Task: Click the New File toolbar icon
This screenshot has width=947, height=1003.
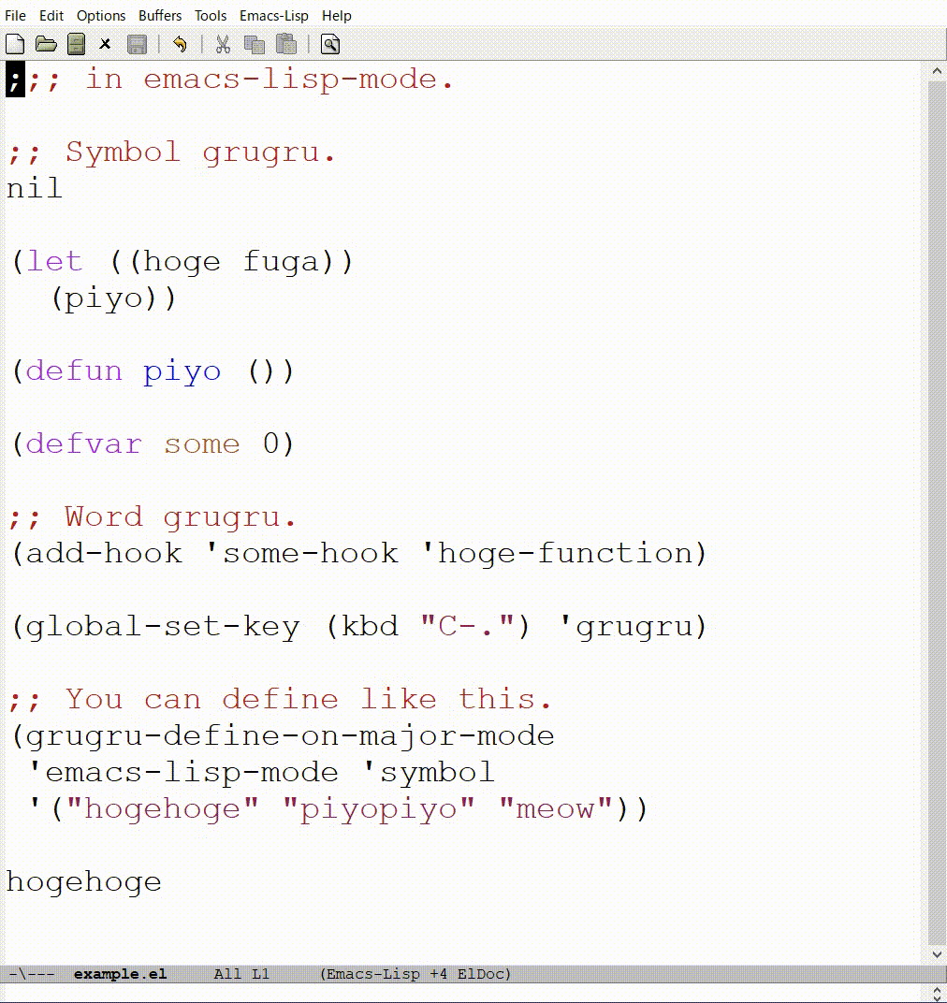Action: 15,44
